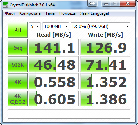Open the Копировать menu
The image size is (138, 125).
point(30,13)
